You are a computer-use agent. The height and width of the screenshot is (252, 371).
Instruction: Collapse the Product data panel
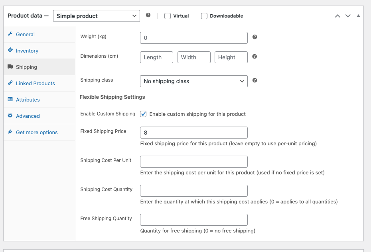pyautogui.click(x=358, y=16)
